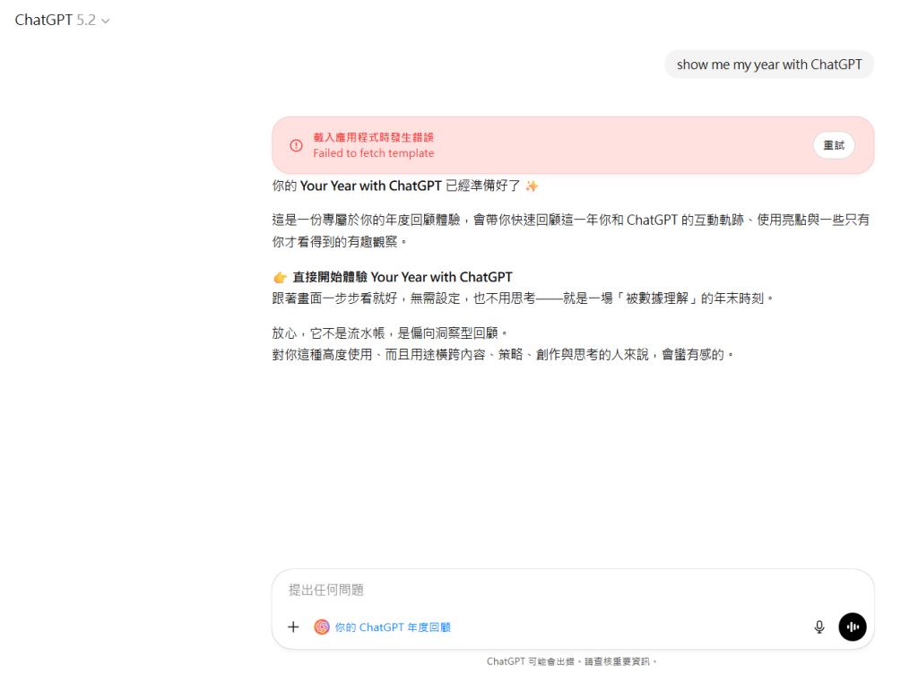This screenshot has width=918, height=674.
Task: Select the 你的 ChatGPT 年度回顧 chip label
Action: tap(393, 627)
